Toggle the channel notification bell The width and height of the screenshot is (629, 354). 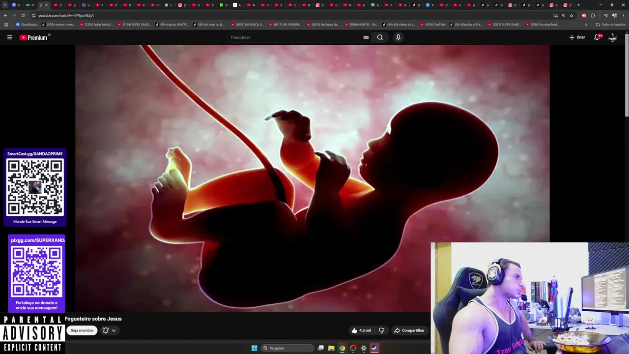pos(105,330)
